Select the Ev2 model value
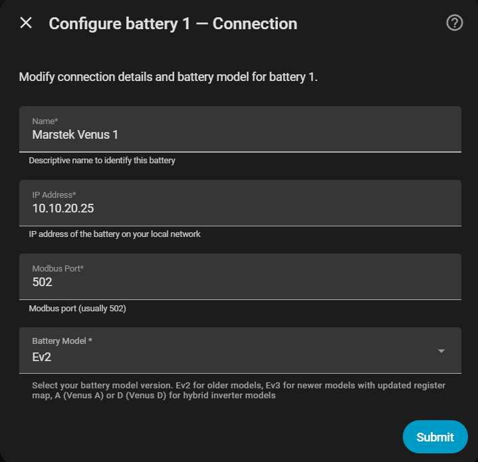This screenshot has width=478, height=462. point(42,356)
